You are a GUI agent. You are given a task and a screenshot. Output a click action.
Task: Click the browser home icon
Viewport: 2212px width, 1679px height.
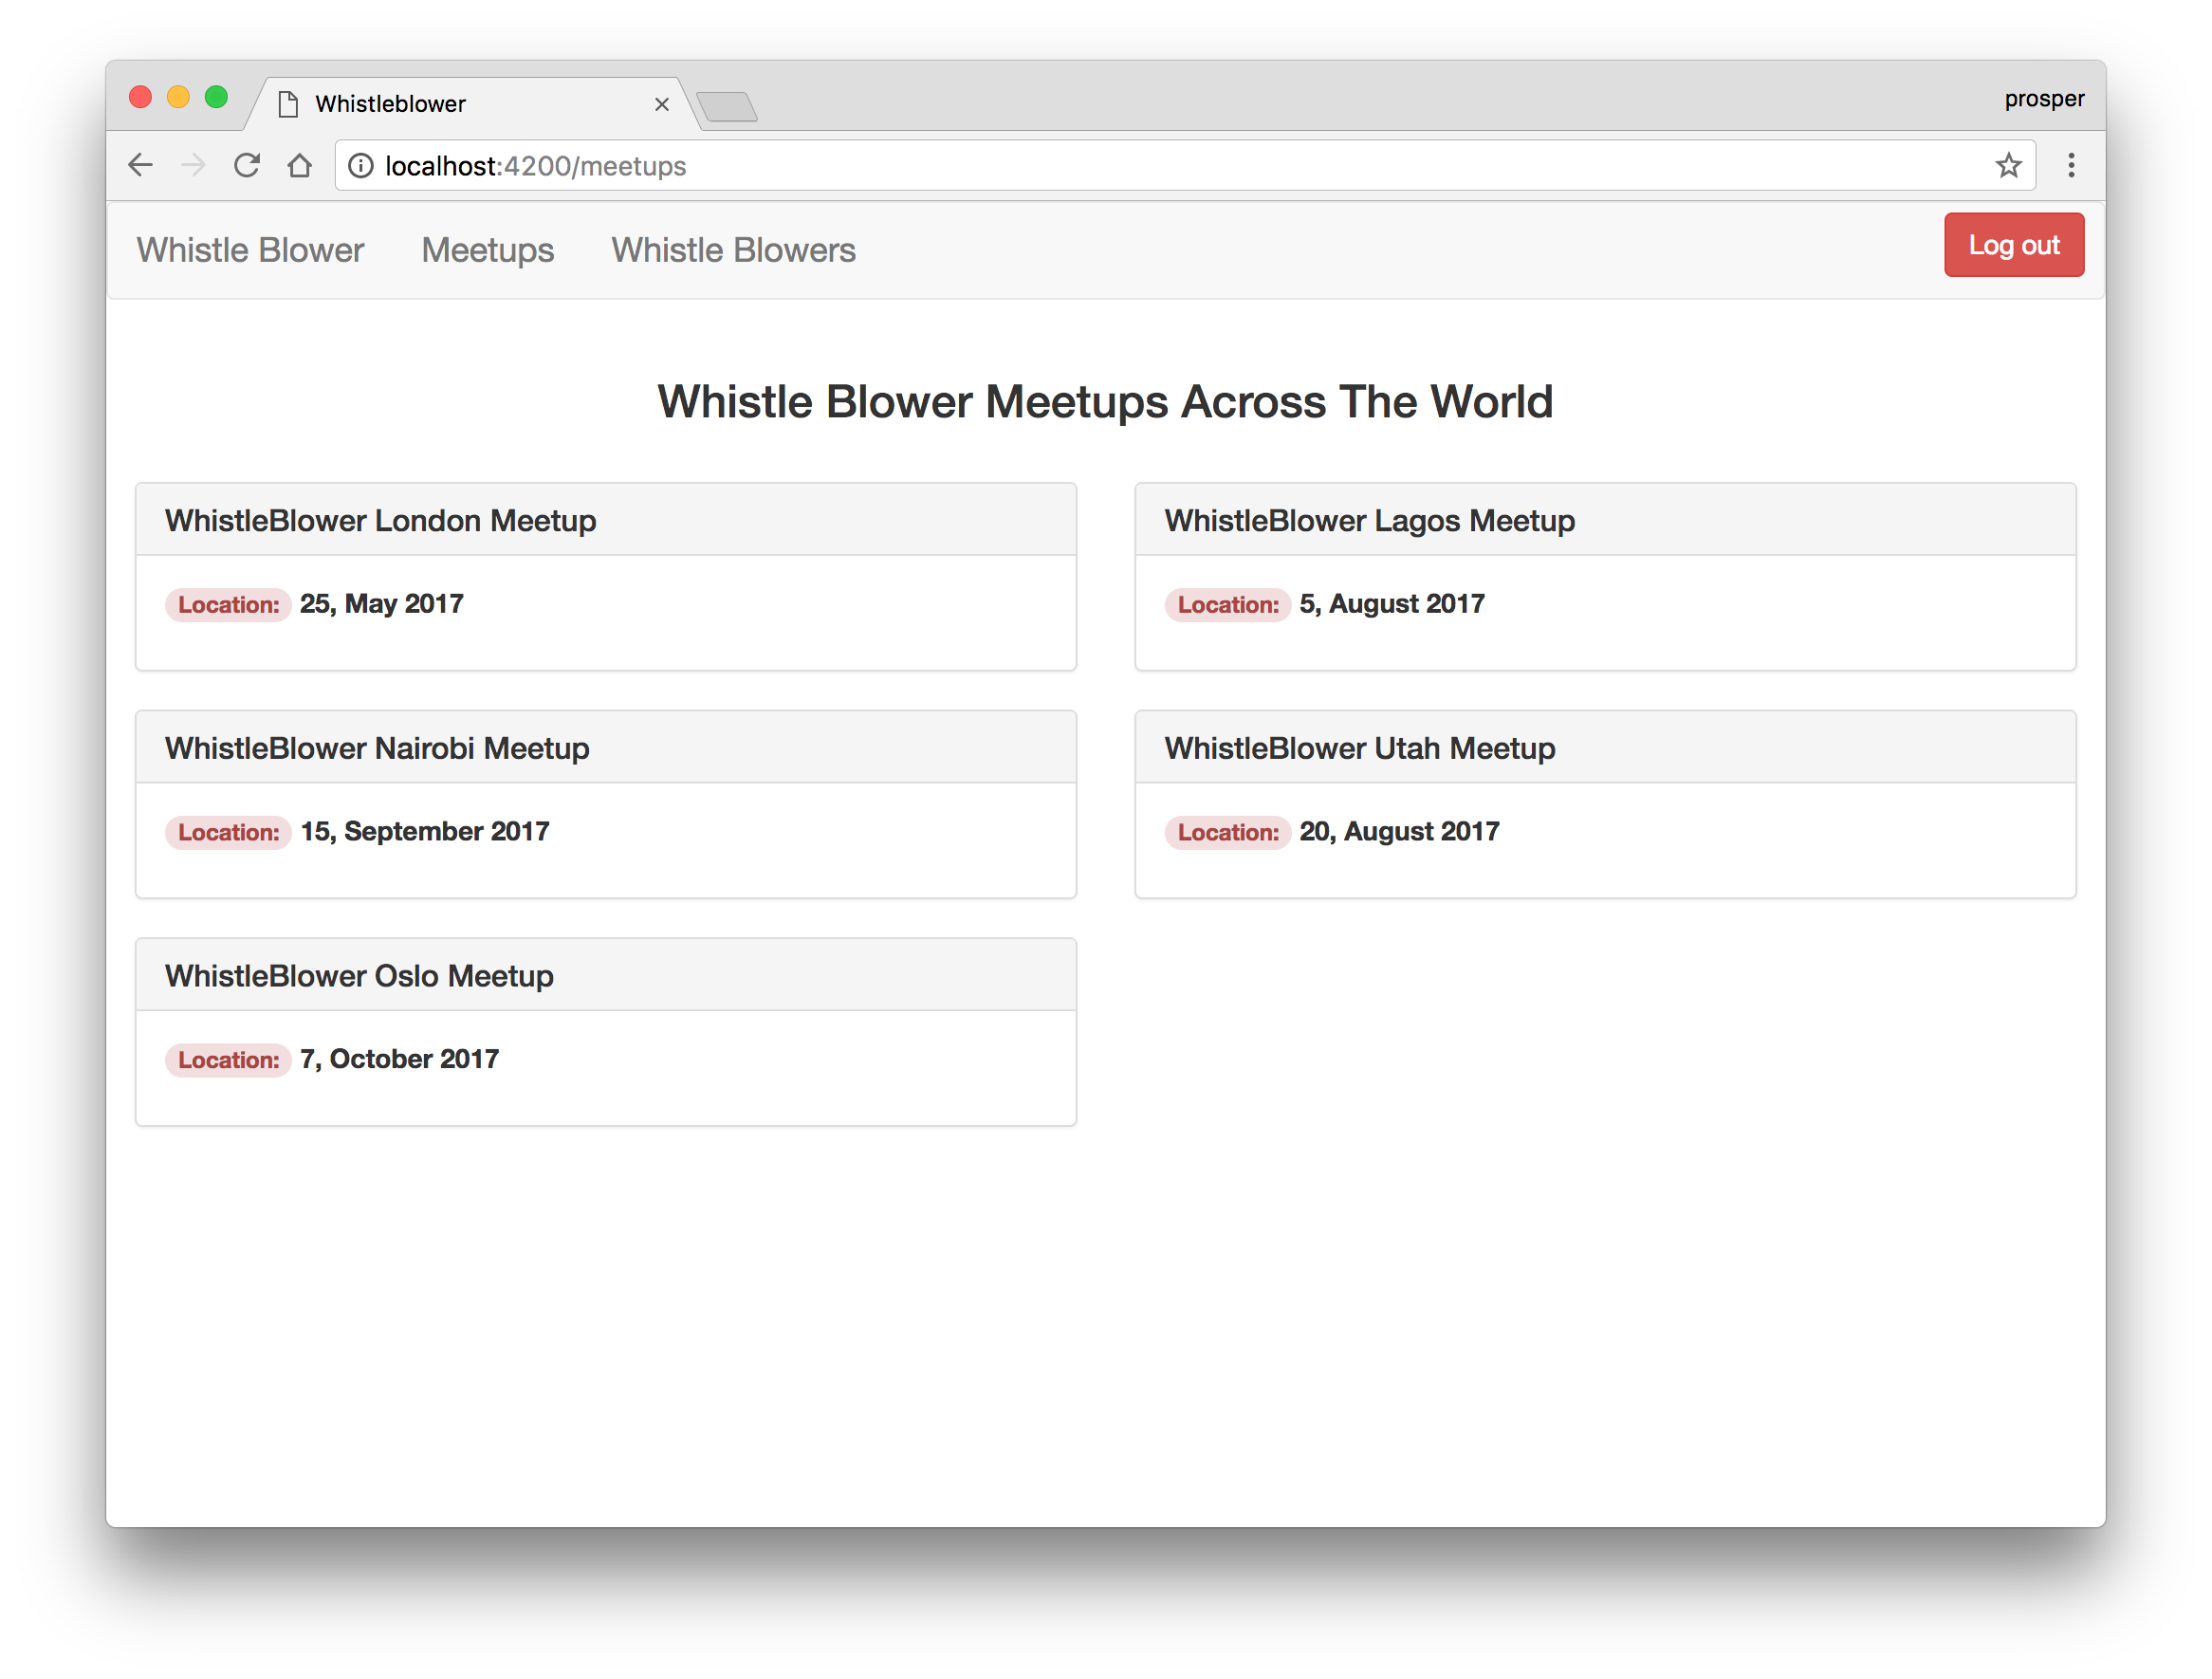click(x=300, y=165)
